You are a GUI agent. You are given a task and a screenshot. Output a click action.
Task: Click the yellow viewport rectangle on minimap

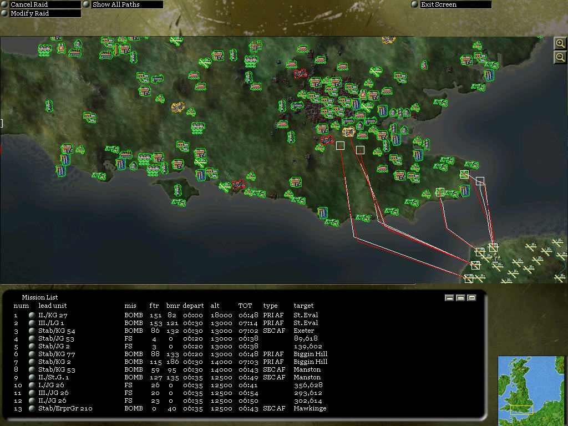[521, 410]
